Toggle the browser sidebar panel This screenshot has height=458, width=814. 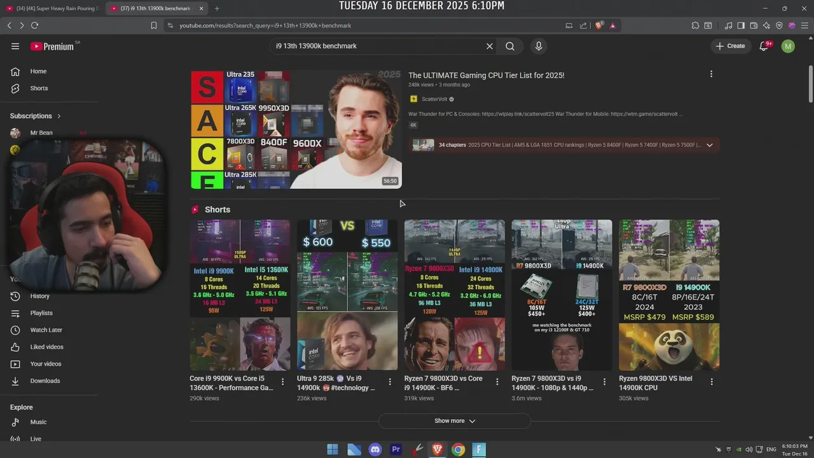coord(741,25)
